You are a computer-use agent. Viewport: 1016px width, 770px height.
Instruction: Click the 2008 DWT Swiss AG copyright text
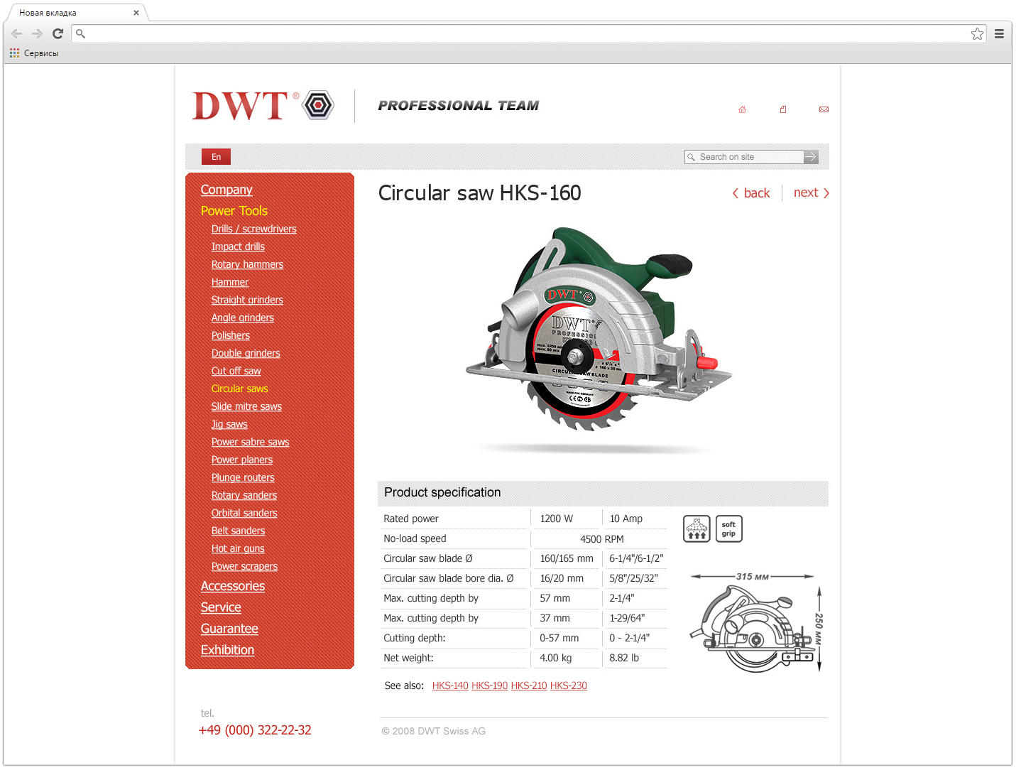click(x=434, y=731)
